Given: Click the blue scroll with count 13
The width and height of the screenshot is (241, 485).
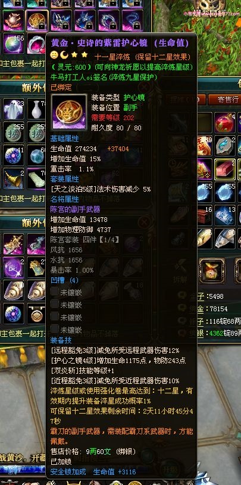Looking at the screenshot, I should 224,215.
